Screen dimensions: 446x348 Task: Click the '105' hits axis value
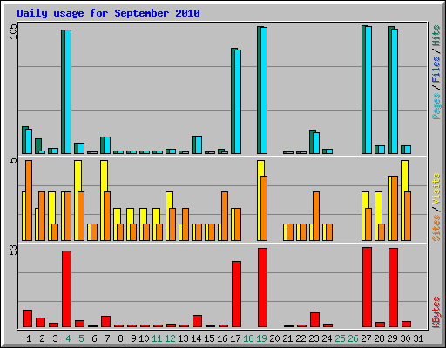pos(13,31)
